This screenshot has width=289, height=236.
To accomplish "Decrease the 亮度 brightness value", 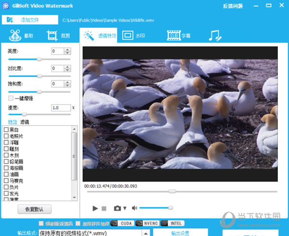I will [x=67, y=53].
